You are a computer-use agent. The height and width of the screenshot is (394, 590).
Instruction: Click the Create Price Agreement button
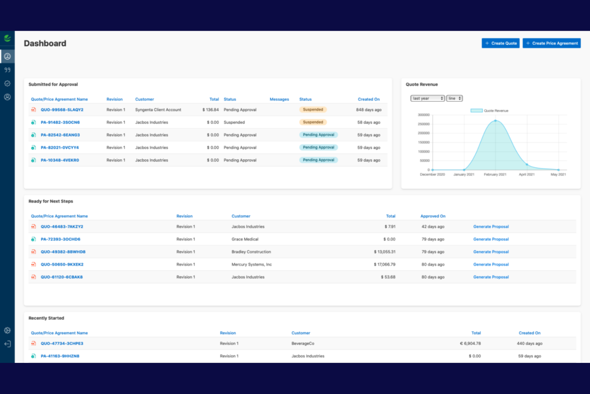point(552,43)
